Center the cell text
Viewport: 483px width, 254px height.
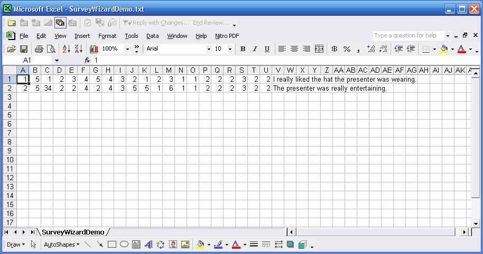coord(294,49)
